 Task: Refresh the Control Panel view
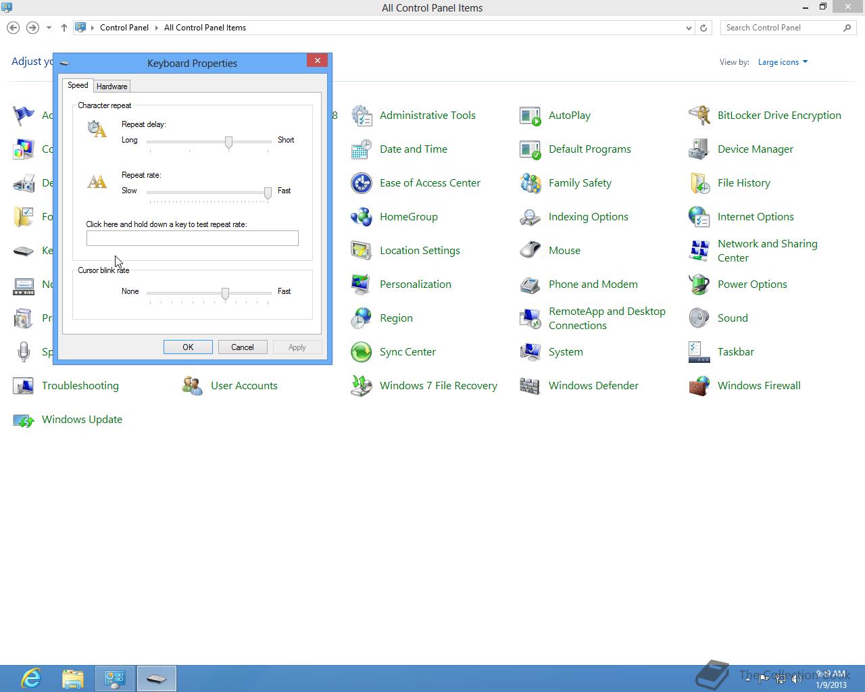pyautogui.click(x=703, y=28)
